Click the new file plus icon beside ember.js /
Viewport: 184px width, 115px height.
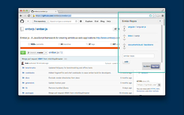62,53
